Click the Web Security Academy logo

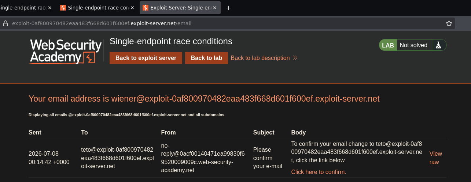pos(66,52)
